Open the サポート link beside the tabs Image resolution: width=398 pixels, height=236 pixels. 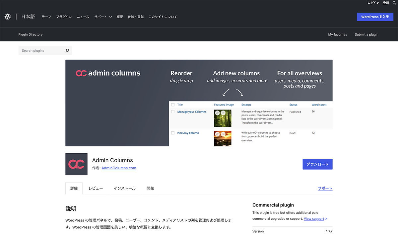[x=325, y=188]
